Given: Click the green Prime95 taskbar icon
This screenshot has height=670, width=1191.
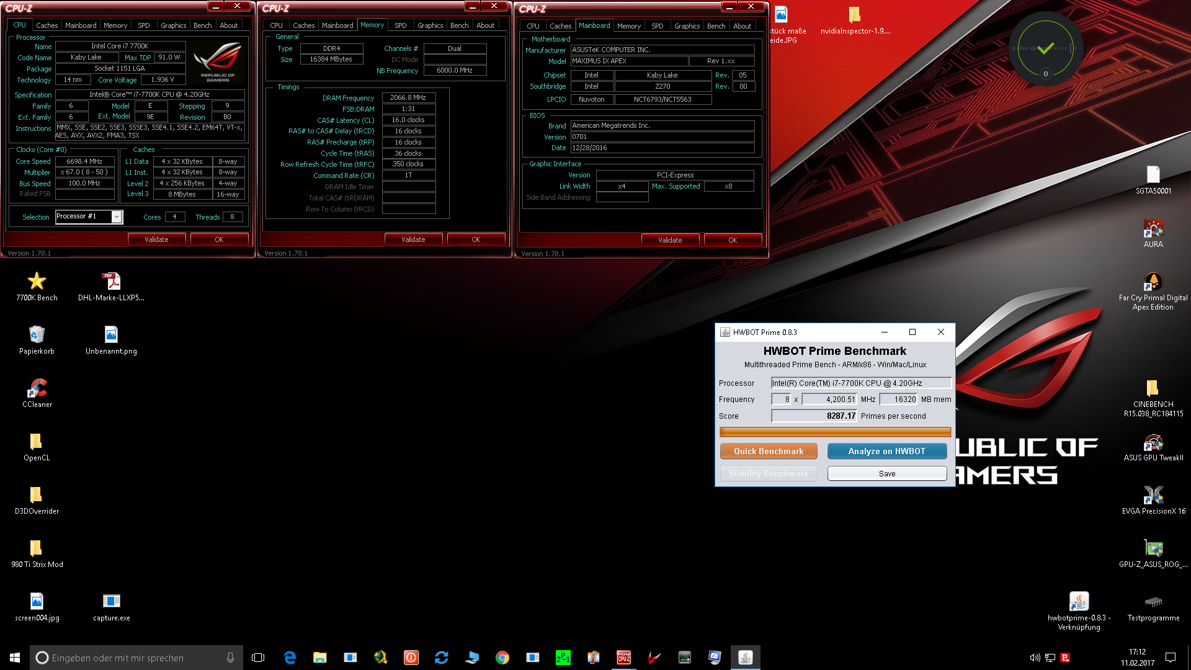Looking at the screenshot, I should point(563,657).
